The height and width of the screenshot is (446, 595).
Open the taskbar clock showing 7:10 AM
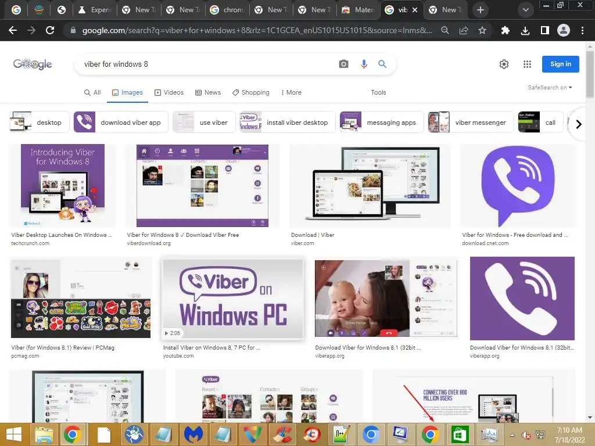click(569, 435)
